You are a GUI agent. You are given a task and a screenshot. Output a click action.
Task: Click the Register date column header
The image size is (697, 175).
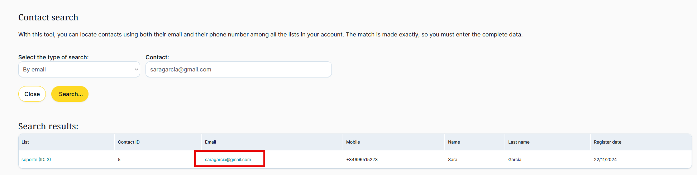click(x=607, y=142)
